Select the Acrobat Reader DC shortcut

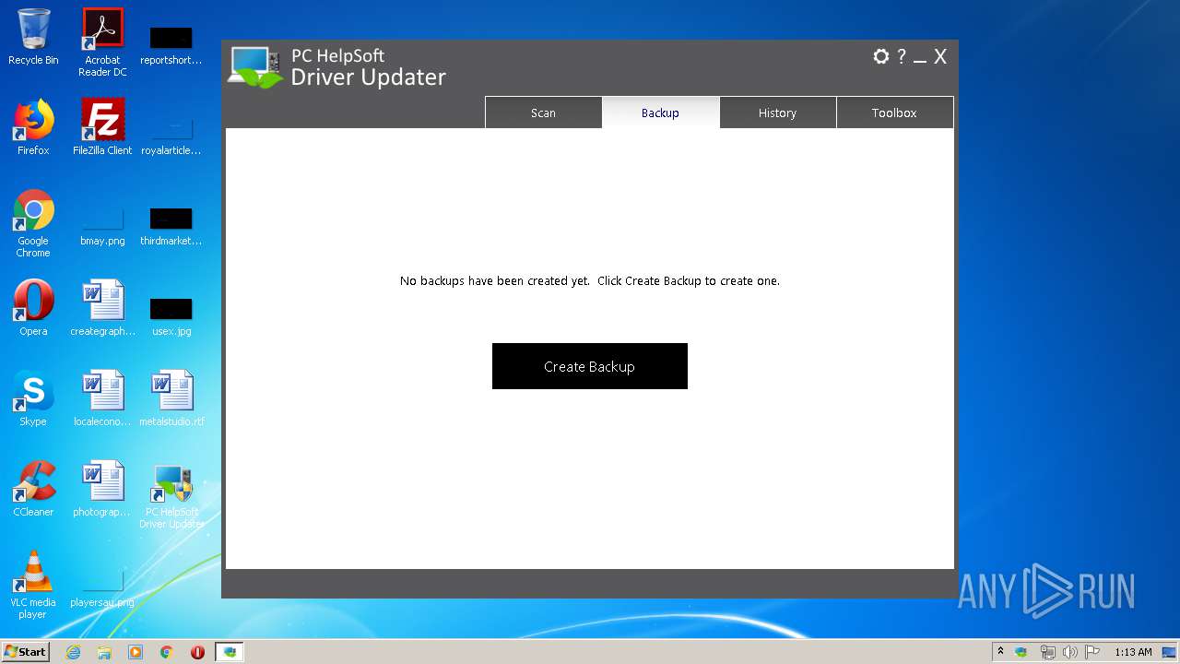click(x=102, y=42)
